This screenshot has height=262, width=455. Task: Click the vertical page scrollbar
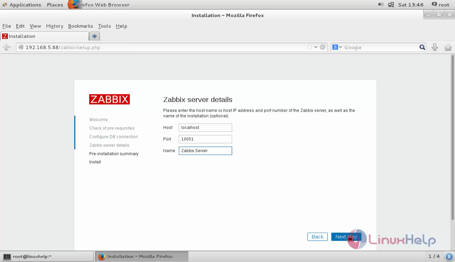click(x=453, y=137)
